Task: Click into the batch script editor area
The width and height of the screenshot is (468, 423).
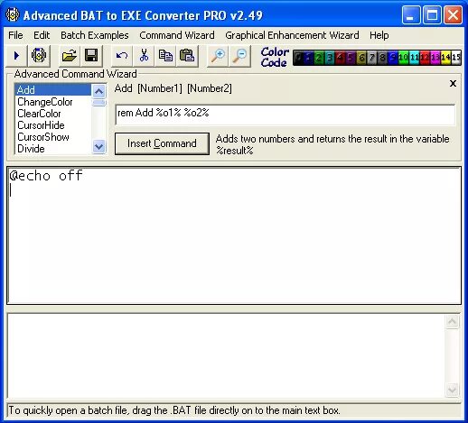Action: pos(234,235)
